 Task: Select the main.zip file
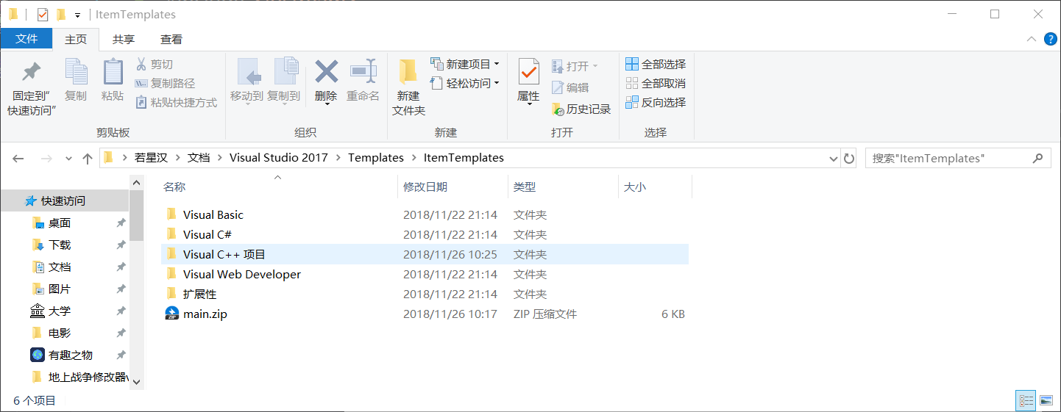(x=205, y=314)
